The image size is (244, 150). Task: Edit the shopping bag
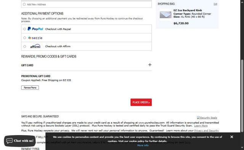coord(215,4)
